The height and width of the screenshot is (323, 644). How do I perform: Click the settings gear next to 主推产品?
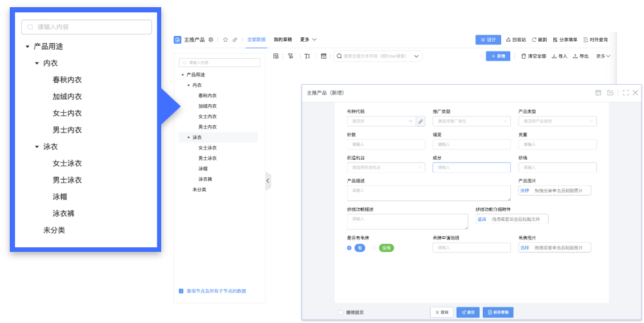point(211,40)
